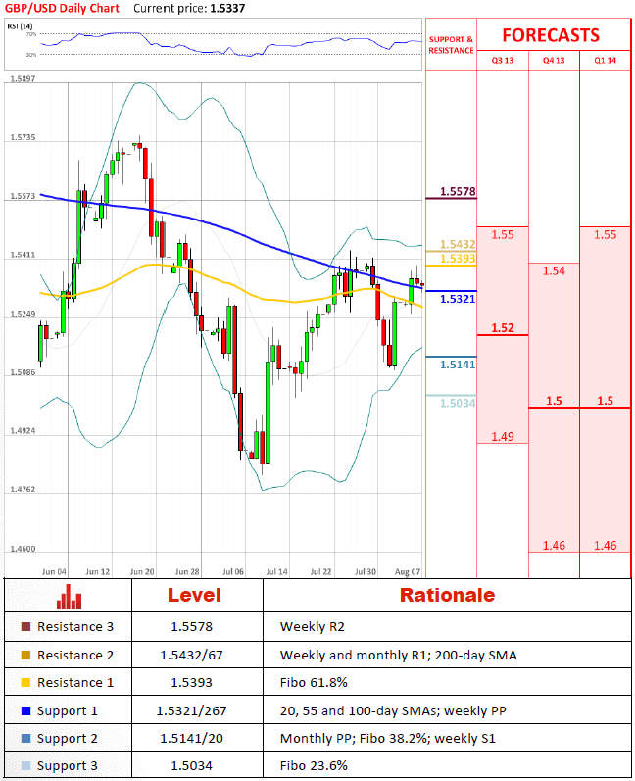635x781 pixels.
Task: Click the Support 3 light-blue color swatch
Action: pos(25,765)
